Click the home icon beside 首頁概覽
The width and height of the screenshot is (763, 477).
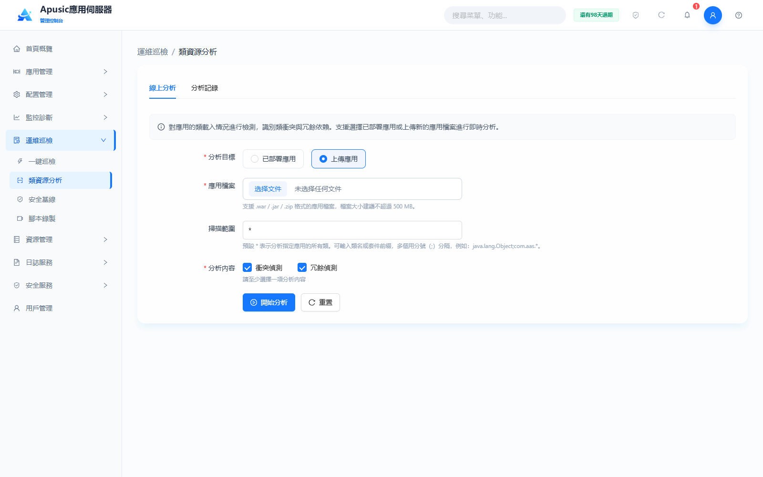coord(17,49)
